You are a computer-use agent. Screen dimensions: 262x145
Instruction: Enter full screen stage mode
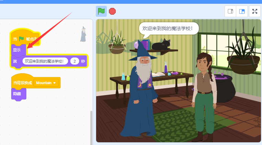(x=255, y=11)
